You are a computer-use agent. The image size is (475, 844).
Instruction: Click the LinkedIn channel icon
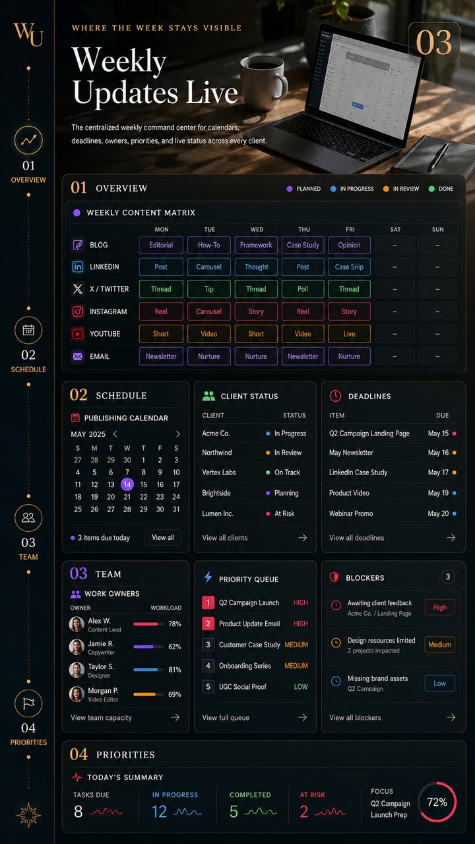point(78,267)
